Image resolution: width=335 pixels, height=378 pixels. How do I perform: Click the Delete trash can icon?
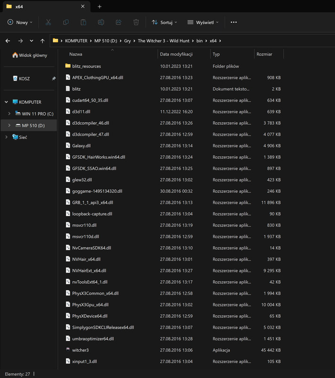coord(136,22)
